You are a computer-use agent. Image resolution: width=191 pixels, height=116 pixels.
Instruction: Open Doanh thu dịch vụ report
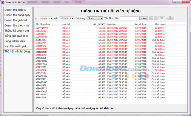(x=16, y=10)
